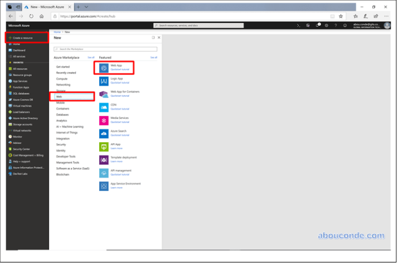Open the browser's more options ellipsis menu
Viewport: 398px width, 263px height.
click(x=386, y=16)
